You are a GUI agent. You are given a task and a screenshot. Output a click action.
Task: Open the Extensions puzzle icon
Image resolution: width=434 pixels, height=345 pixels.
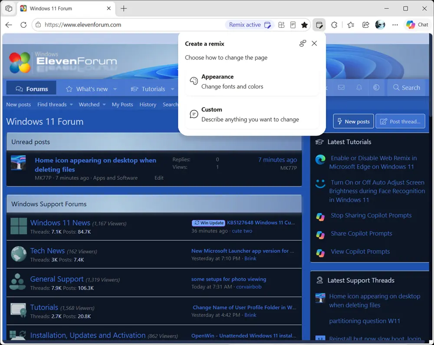pyautogui.click(x=334, y=25)
